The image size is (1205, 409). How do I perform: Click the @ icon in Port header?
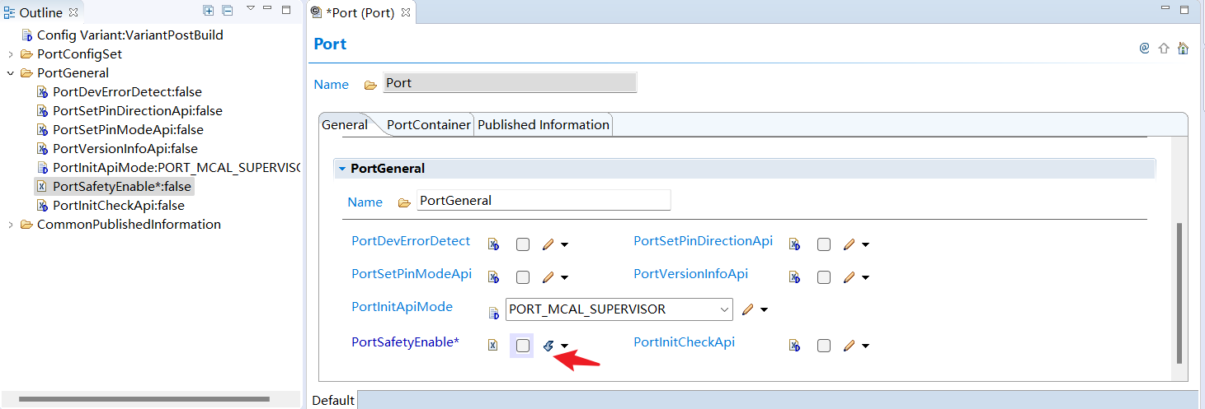1144,48
